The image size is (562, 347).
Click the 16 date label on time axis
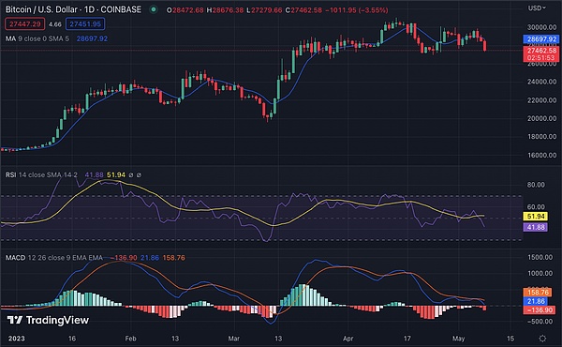click(x=72, y=339)
